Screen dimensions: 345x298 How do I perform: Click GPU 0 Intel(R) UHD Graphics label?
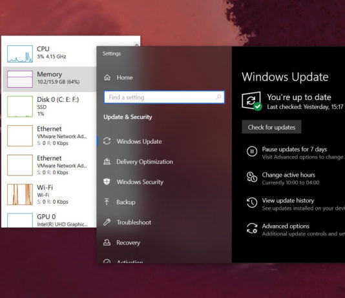[62, 220]
